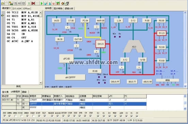Click the down arrow of microprogram table scrollbar

coord(185,109)
